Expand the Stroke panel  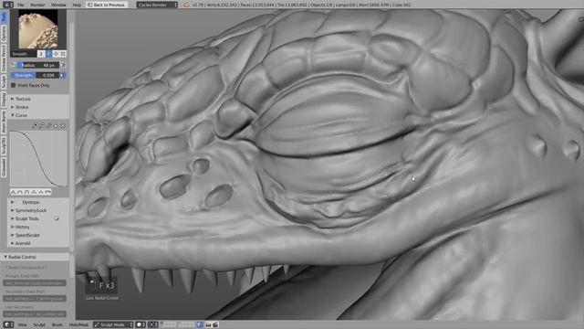[22, 107]
